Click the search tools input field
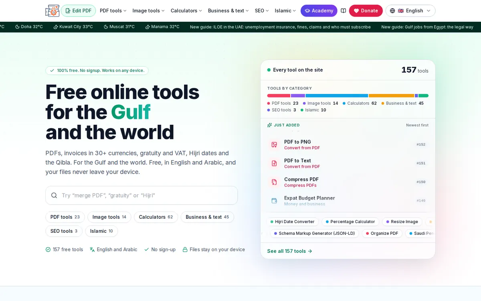This screenshot has width=481, height=301. 141,195
